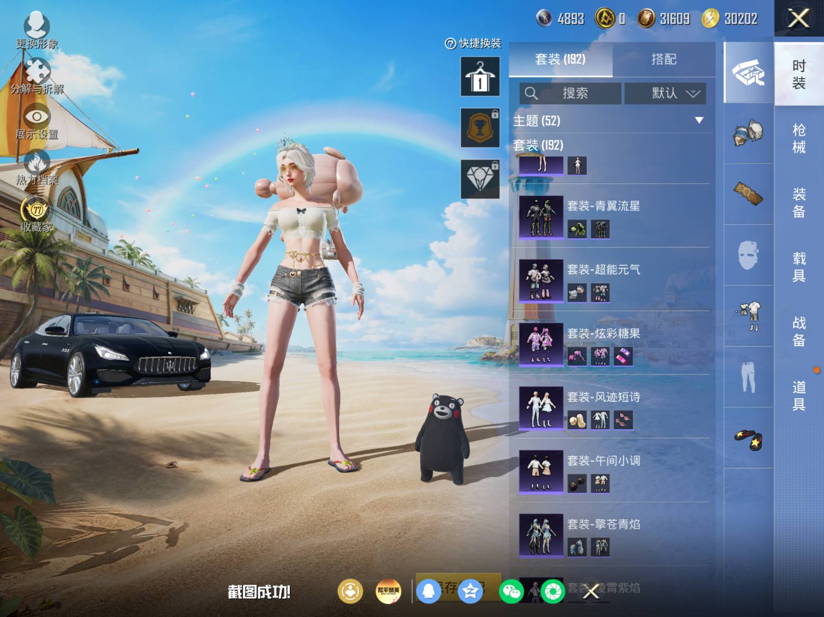Switch to the 载具 side tab

pos(799,267)
